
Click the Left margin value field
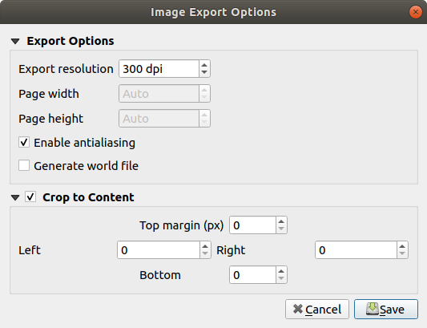159,250
